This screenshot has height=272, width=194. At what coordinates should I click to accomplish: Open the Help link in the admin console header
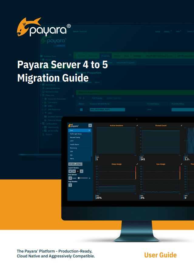pos(178,31)
